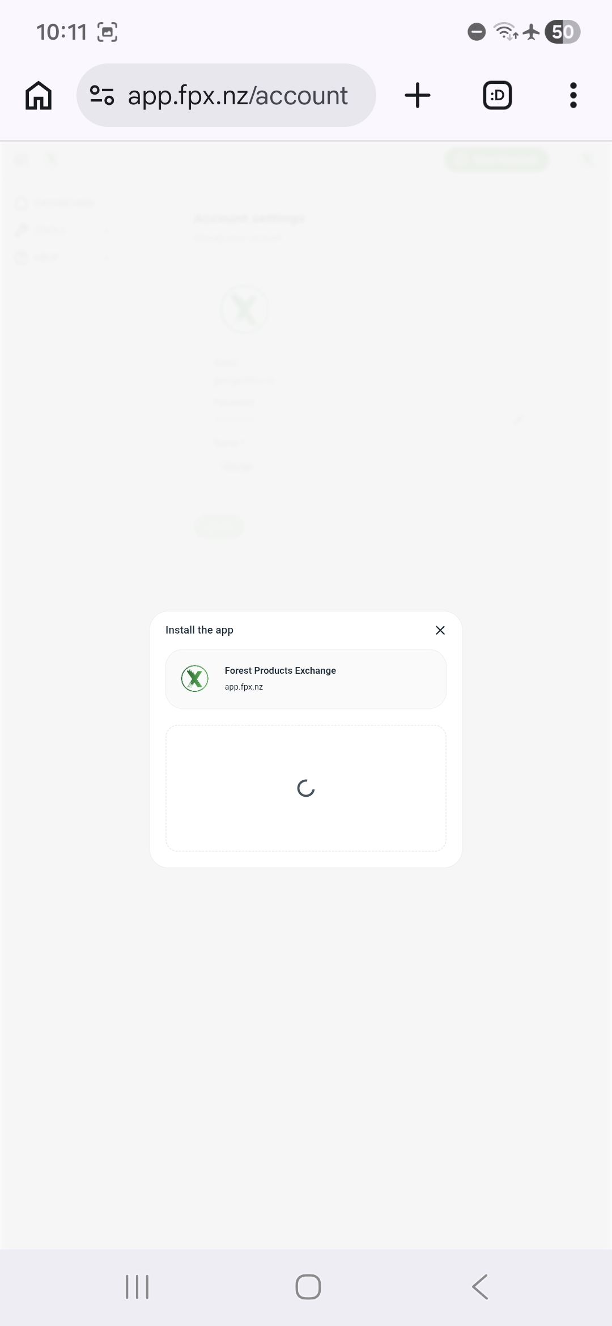Image resolution: width=612 pixels, height=1326 pixels.
Task: Tap the screenshot status bar icon
Action: [108, 32]
